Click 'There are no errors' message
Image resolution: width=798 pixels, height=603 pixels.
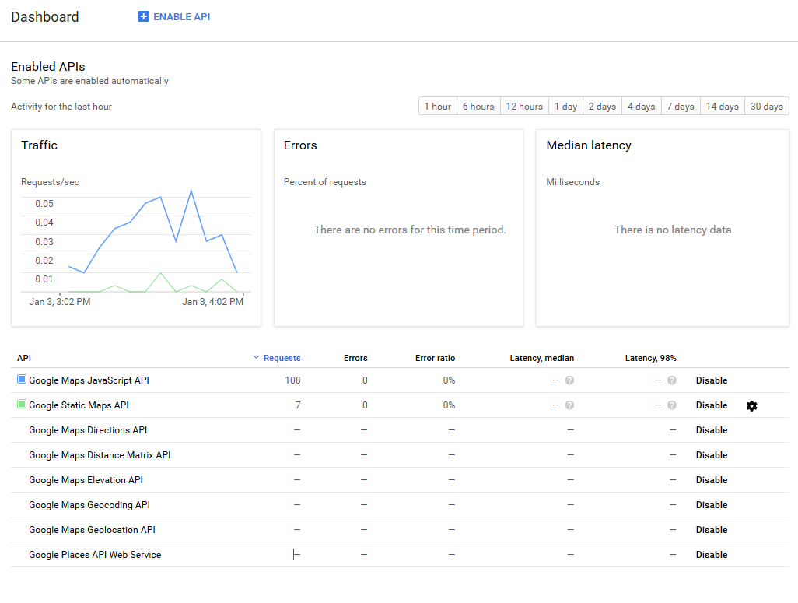[410, 230]
